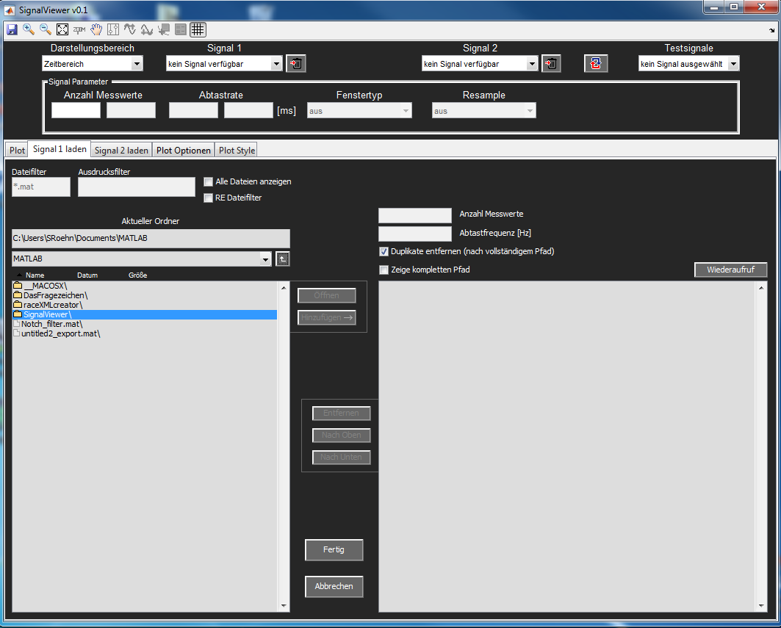Screen dimensions: 781x628
Task: Click the delete Signal 1 trash icon
Action: click(296, 64)
